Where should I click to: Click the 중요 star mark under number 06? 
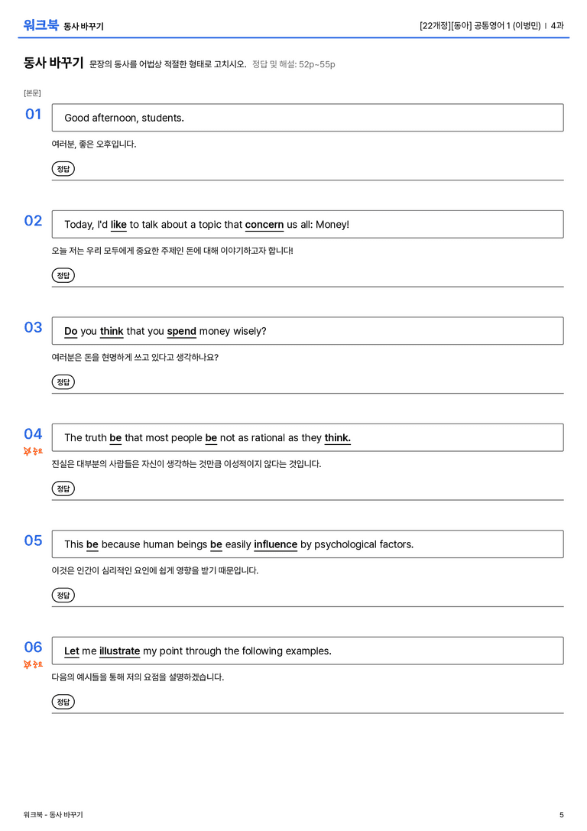tap(33, 664)
